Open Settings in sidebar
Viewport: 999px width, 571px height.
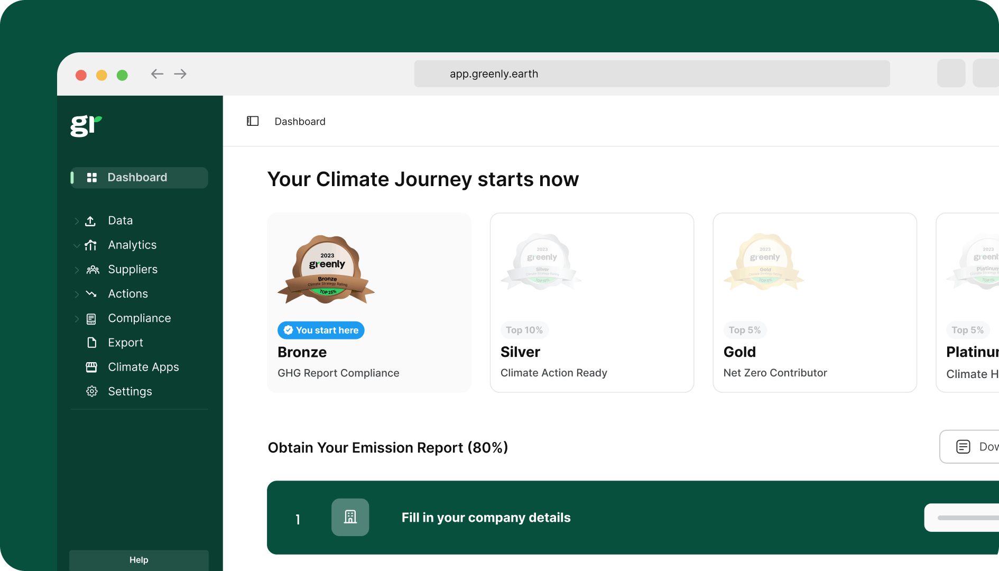pos(130,391)
